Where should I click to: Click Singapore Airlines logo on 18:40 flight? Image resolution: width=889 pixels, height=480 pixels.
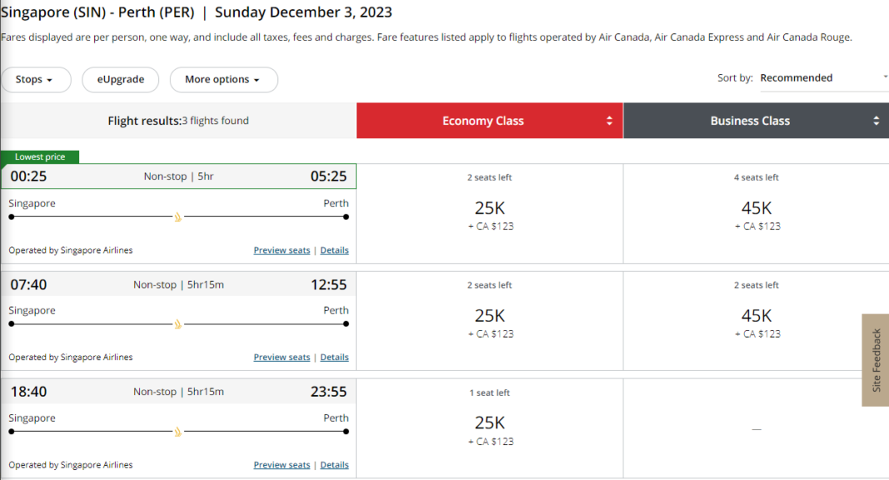click(x=177, y=432)
